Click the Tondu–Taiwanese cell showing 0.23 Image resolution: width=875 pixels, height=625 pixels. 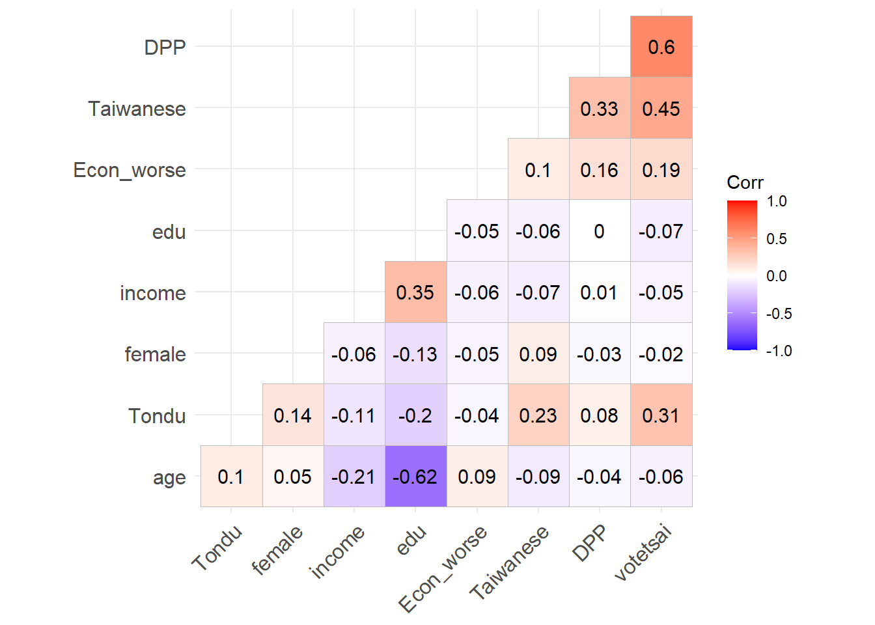(538, 415)
